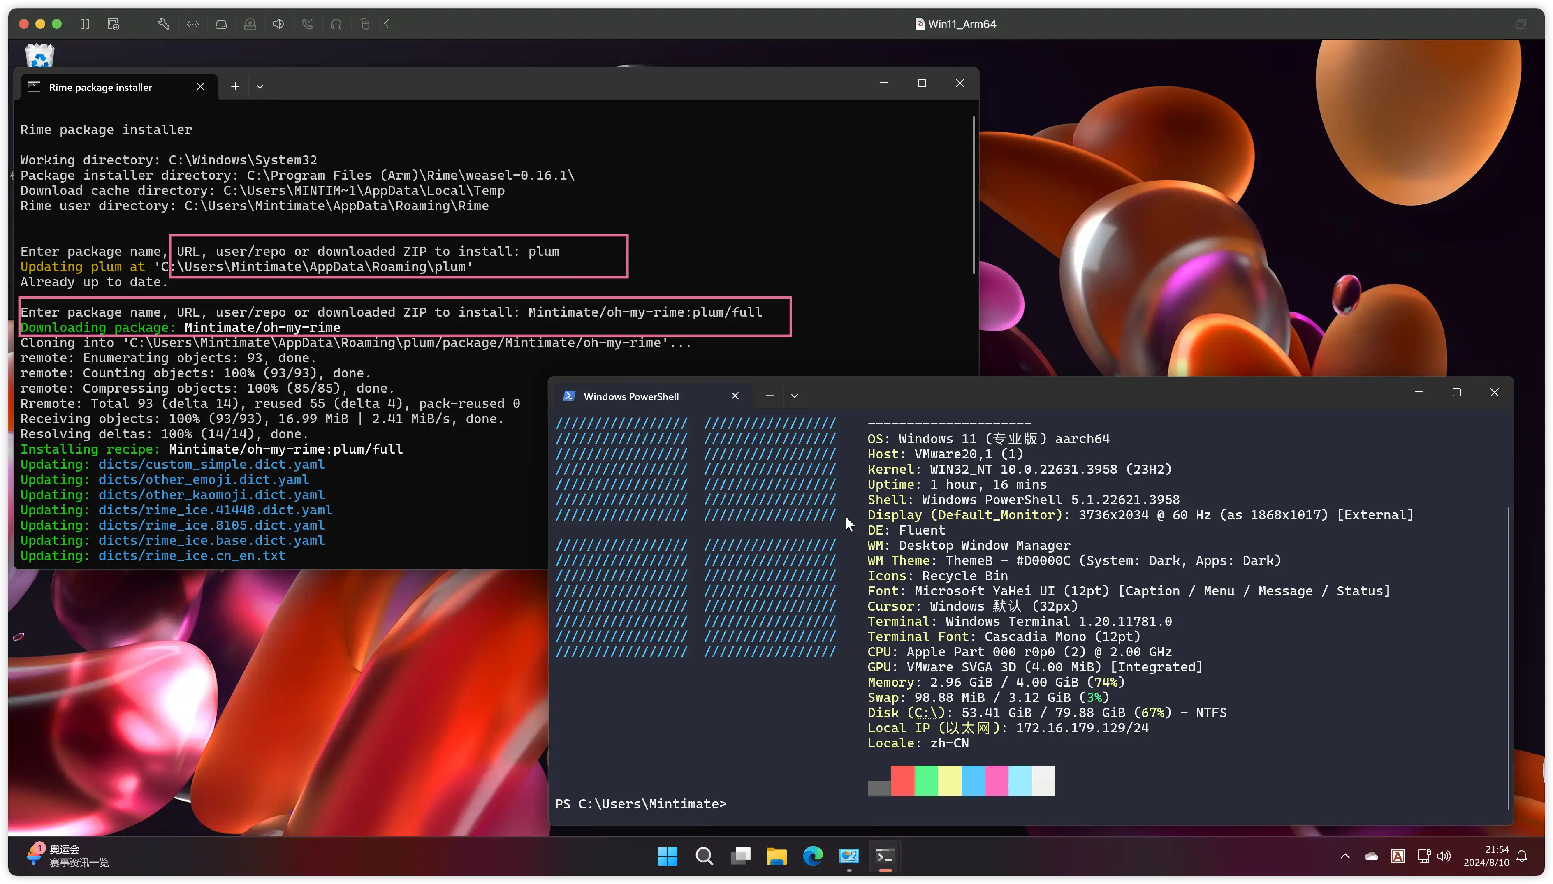This screenshot has width=1553, height=884.
Task: Click the magenta color block in PowerShell output
Action: pyautogui.click(x=996, y=781)
